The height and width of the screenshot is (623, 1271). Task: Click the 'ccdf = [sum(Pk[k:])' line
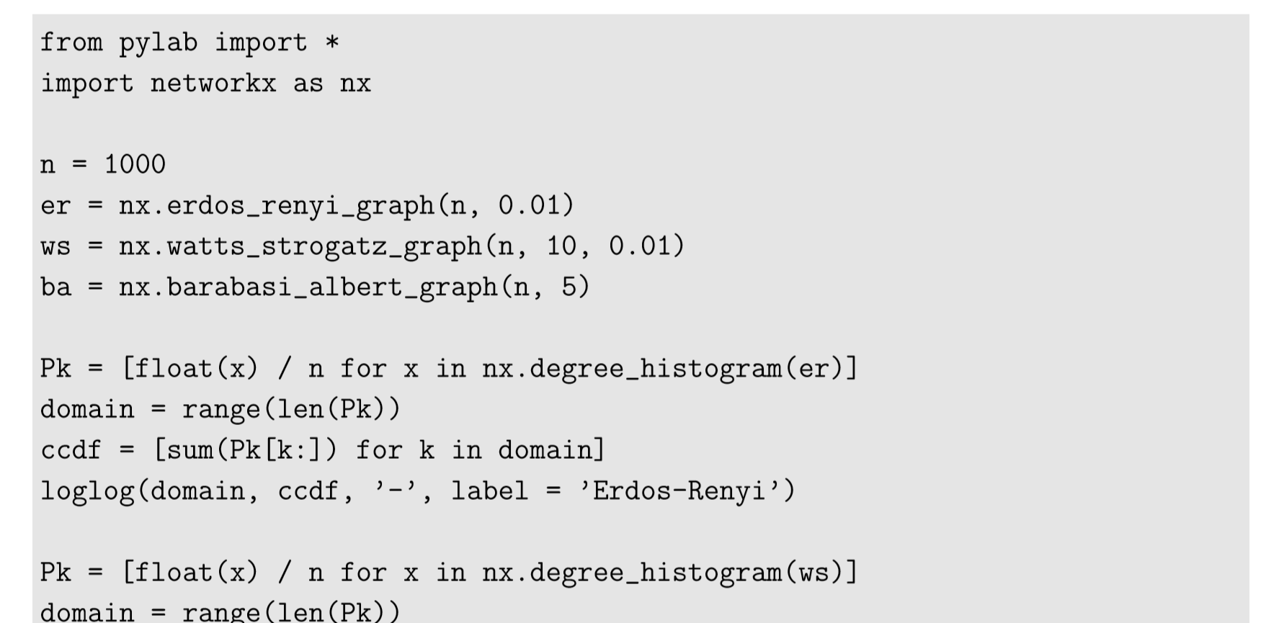323,450
